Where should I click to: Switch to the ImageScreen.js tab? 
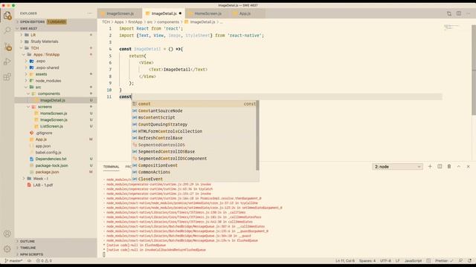tap(120, 13)
